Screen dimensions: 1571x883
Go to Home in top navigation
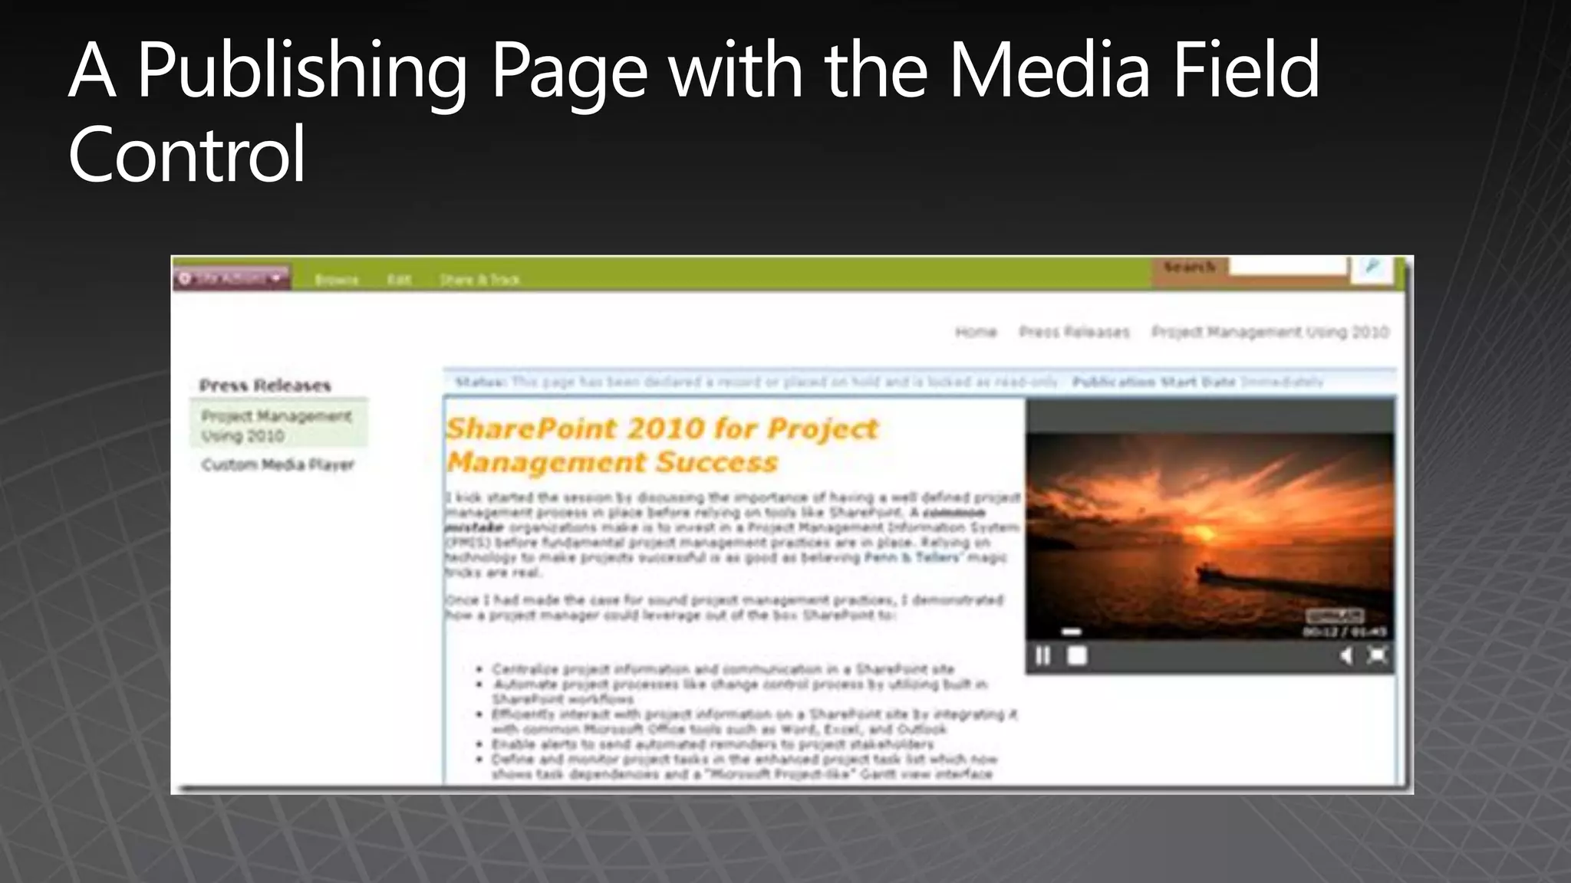pyautogui.click(x=976, y=332)
